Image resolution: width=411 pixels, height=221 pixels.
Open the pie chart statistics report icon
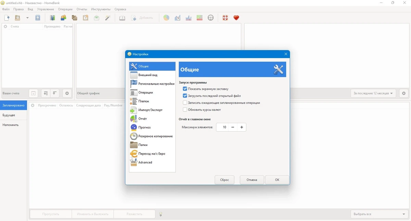click(166, 18)
